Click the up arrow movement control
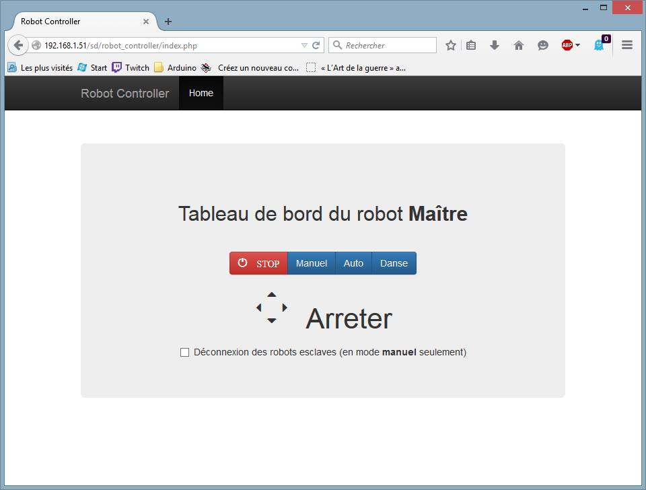The width and height of the screenshot is (646, 490). (271, 295)
